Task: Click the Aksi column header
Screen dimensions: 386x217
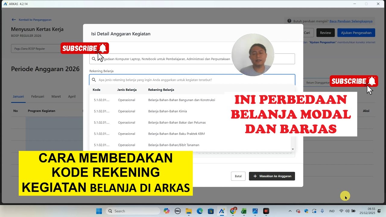Action: [x=366, y=111]
